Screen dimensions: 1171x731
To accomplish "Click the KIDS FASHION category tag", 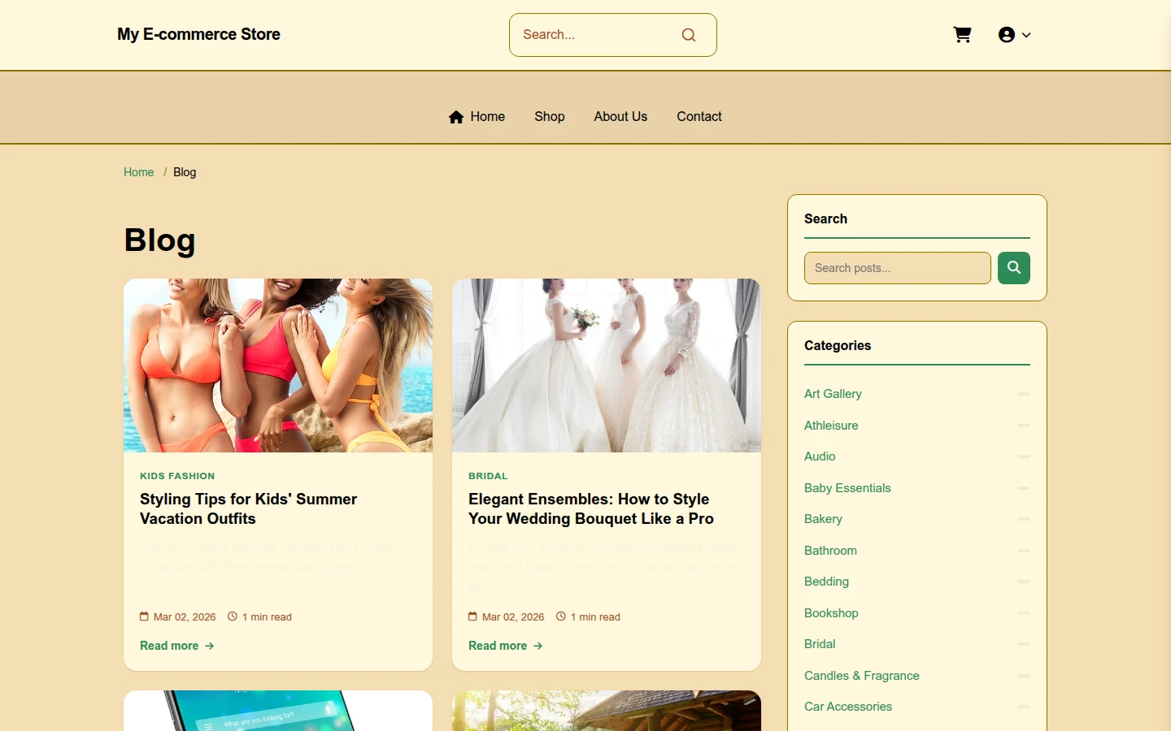I will 177,476.
